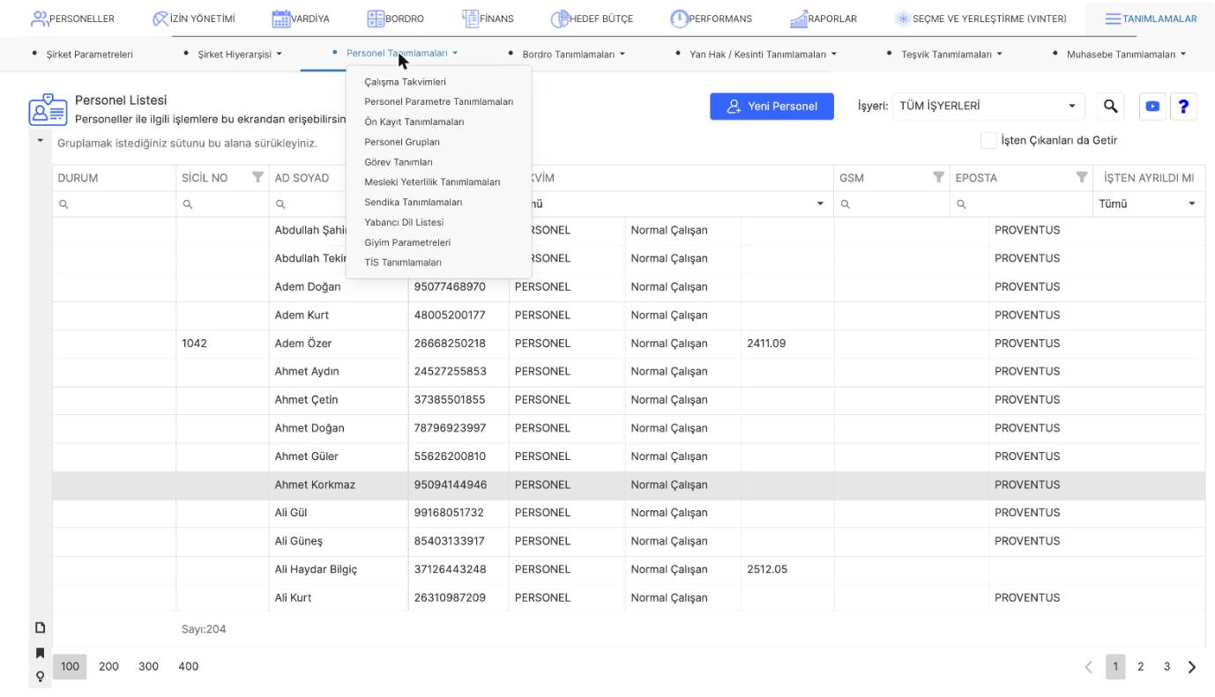Image resolution: width=1215 pixels, height=697 pixels.
Task: Click the GSM column filter icon
Action: (939, 178)
